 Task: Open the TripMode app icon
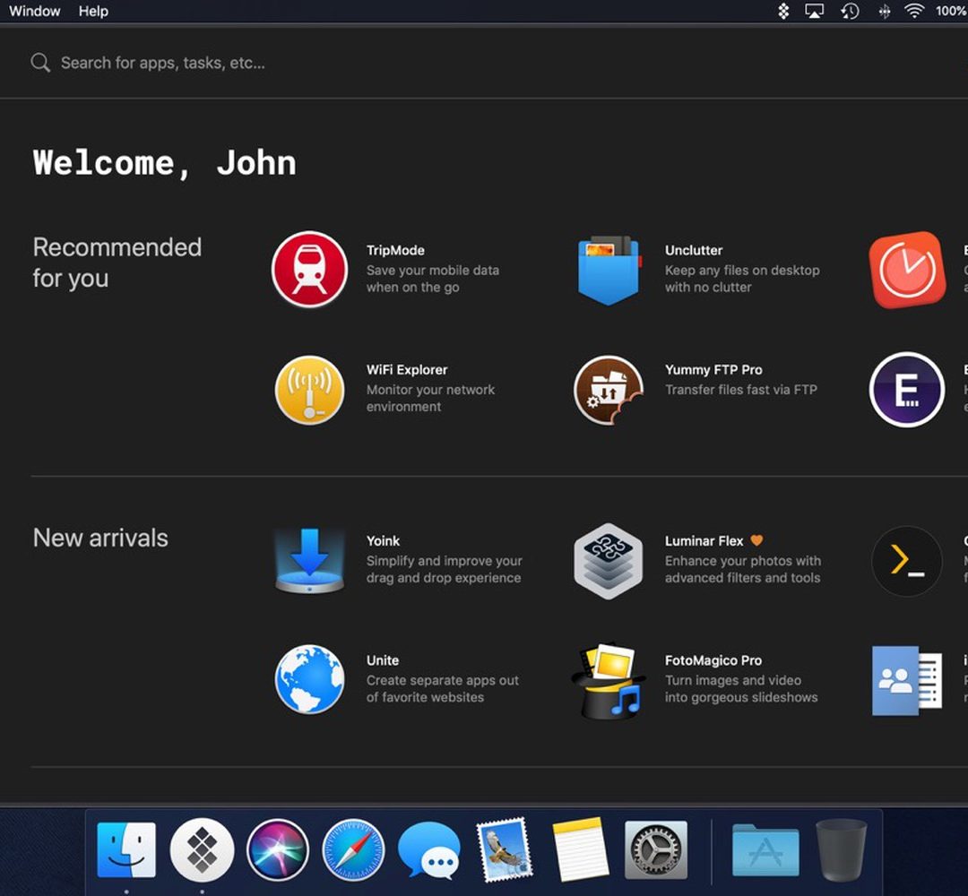tap(309, 270)
